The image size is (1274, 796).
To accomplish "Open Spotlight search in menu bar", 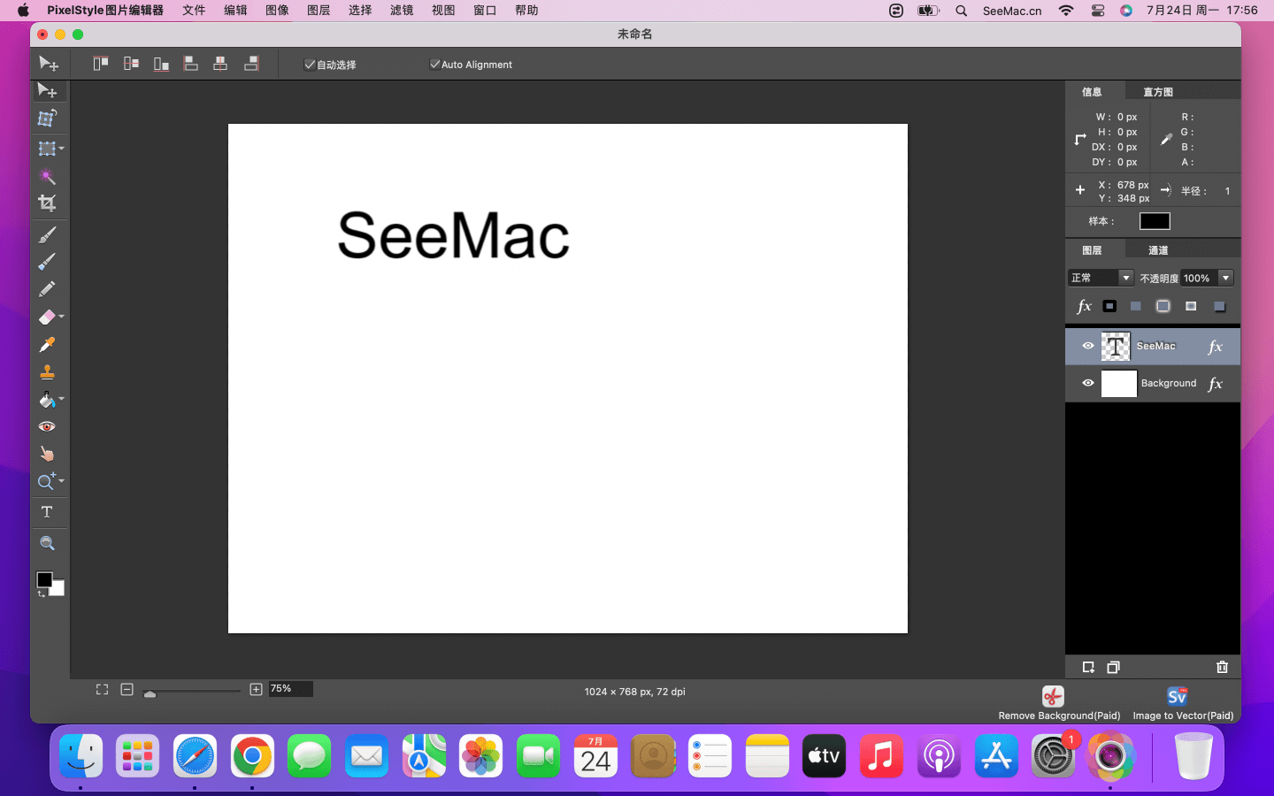I will pos(962,11).
